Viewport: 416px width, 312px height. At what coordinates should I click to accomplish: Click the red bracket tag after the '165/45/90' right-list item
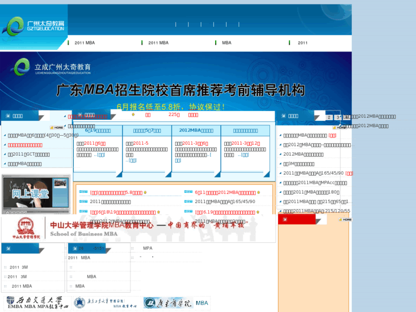coord(349,173)
